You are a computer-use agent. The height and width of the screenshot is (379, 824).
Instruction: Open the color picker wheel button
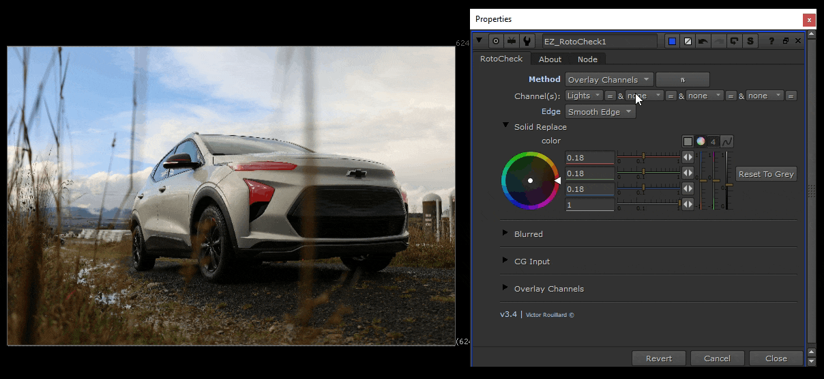coord(701,141)
